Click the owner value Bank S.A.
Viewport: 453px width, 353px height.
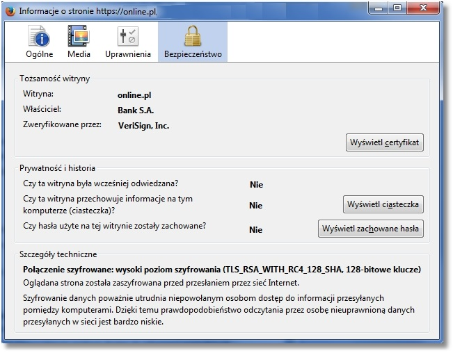(x=136, y=110)
